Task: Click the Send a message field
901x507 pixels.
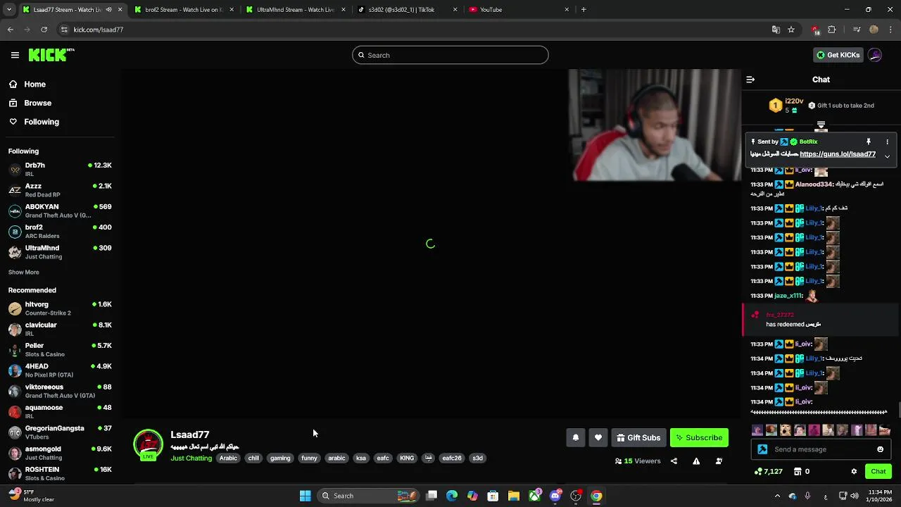Action: click(821, 449)
